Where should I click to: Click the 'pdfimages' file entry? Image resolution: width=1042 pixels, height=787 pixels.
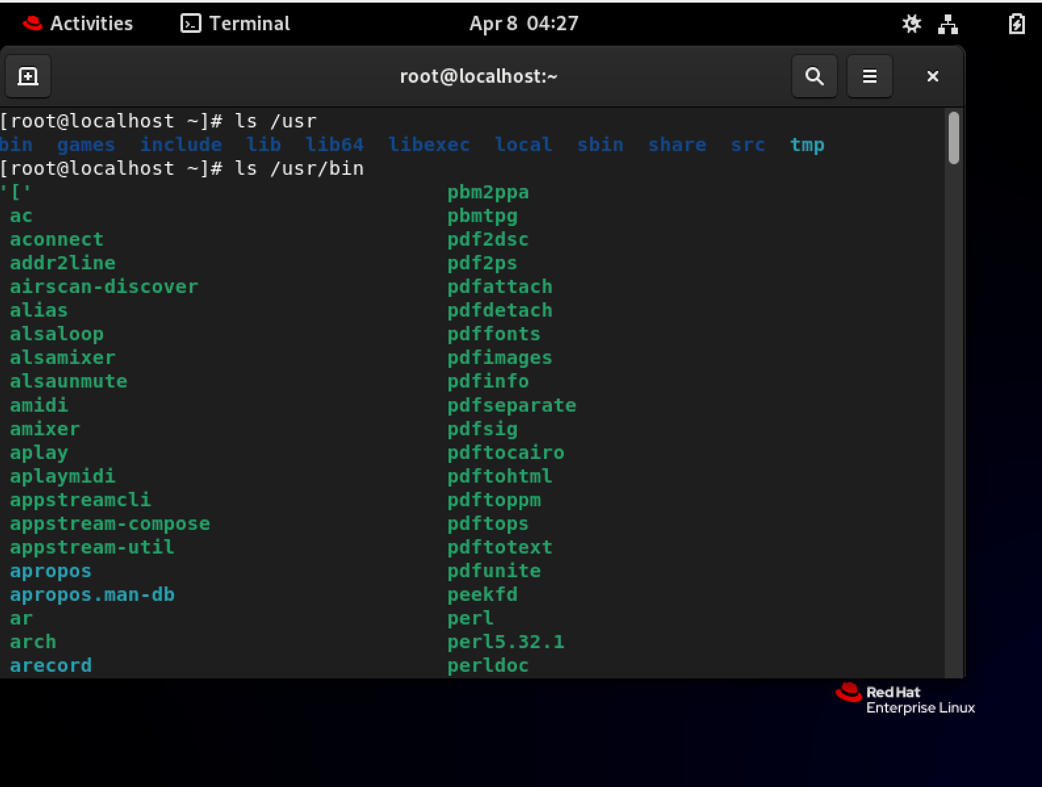[500, 358]
